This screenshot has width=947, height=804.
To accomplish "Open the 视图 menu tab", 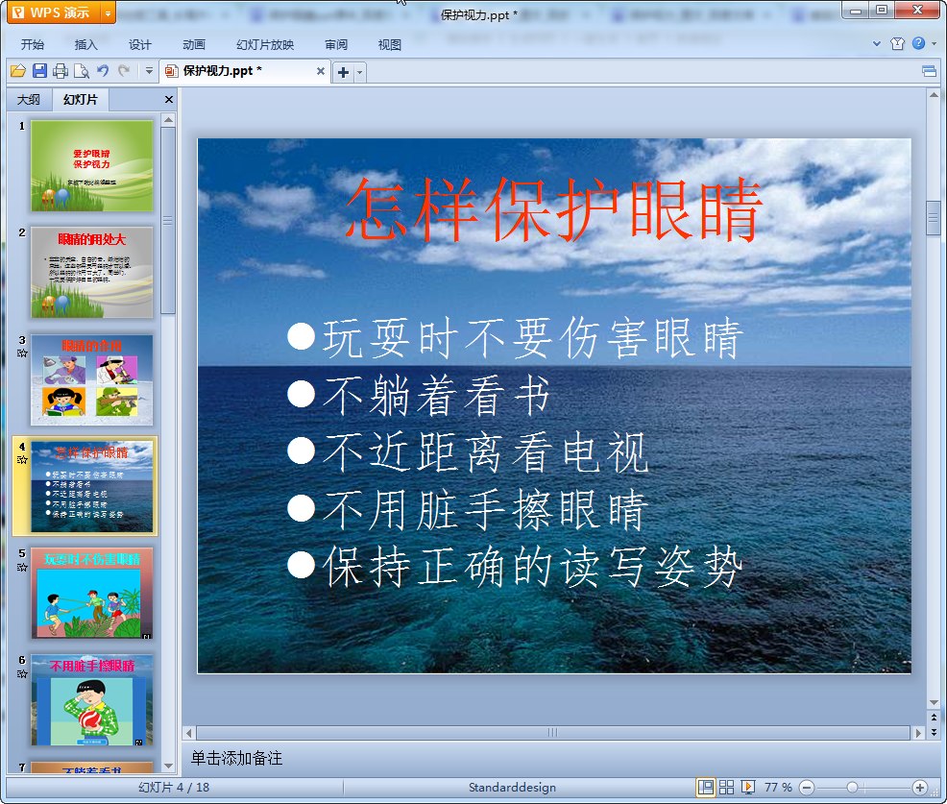I will (x=390, y=45).
